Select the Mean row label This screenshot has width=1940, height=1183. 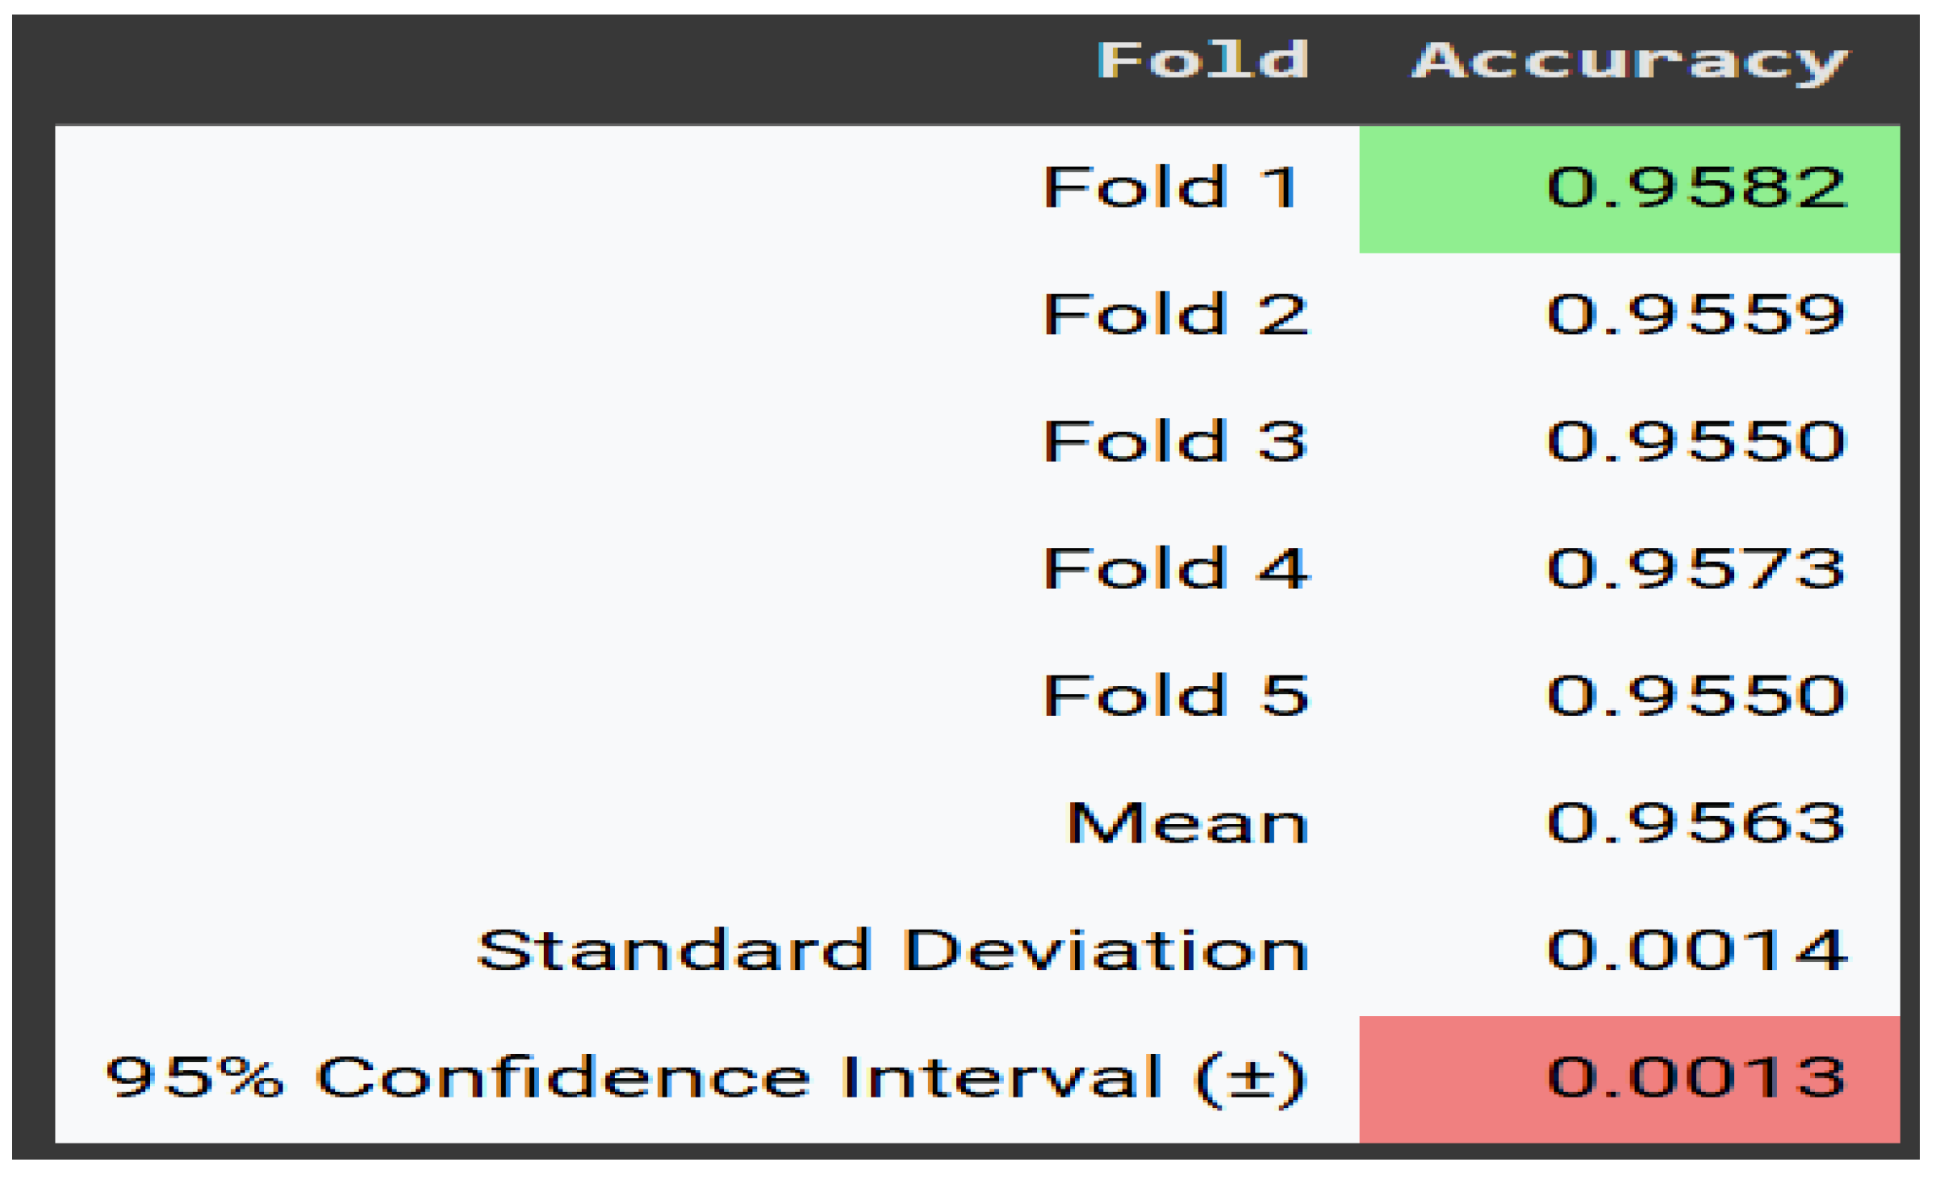[1186, 823]
